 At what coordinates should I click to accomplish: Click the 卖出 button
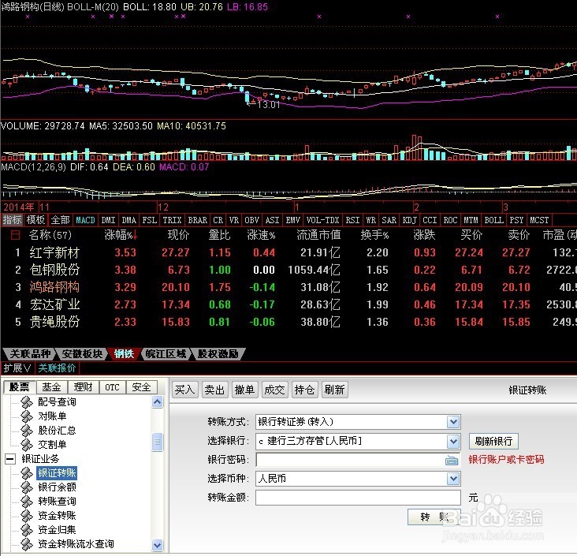215,390
